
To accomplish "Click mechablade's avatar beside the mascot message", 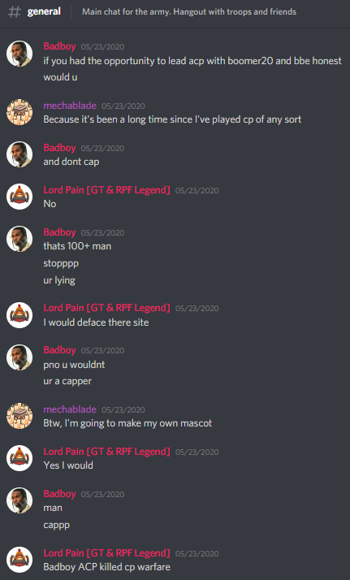I will pos(19,416).
